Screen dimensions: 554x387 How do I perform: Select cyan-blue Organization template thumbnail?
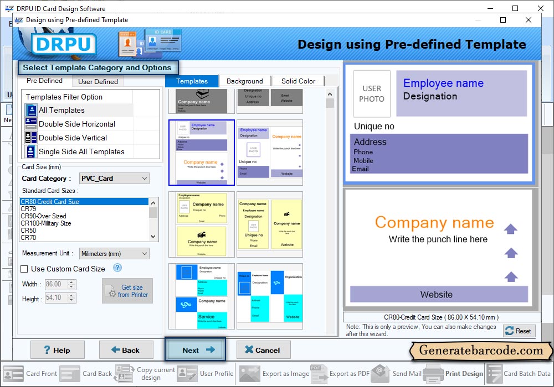tap(270, 296)
